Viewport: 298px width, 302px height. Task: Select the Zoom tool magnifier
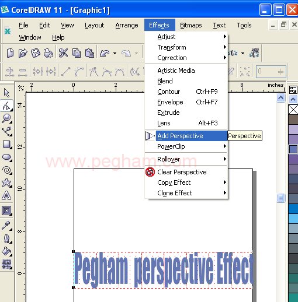(6, 118)
